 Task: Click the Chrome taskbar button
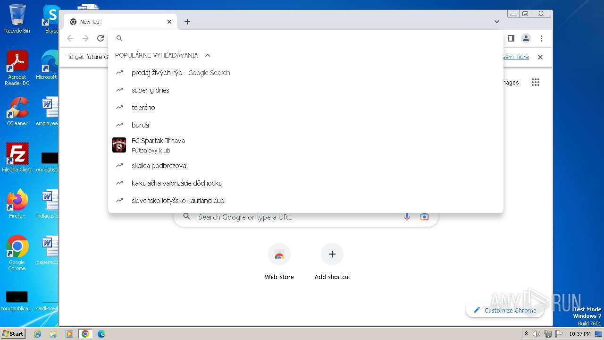85,334
